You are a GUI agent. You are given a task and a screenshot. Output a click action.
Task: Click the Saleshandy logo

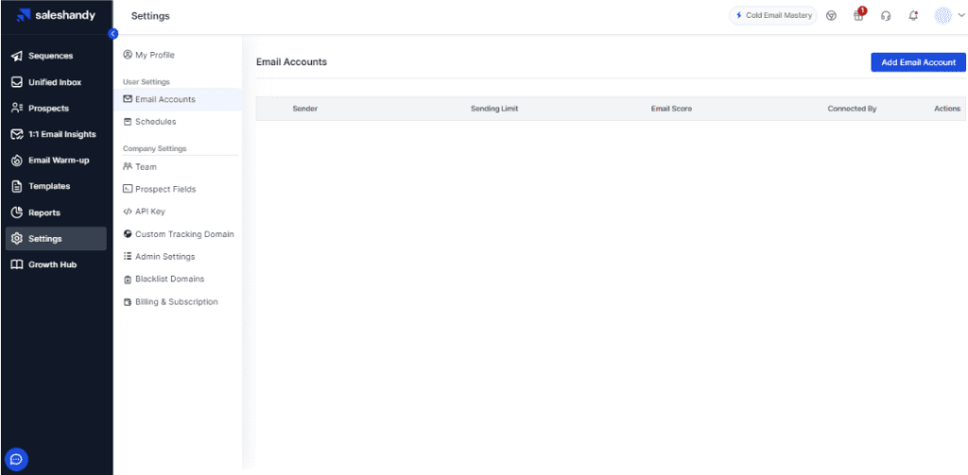56,15
